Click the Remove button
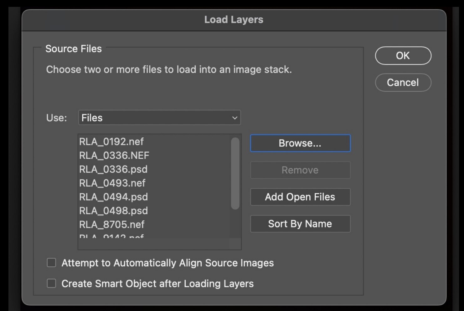Screen dimensions: 464x311 300,170
